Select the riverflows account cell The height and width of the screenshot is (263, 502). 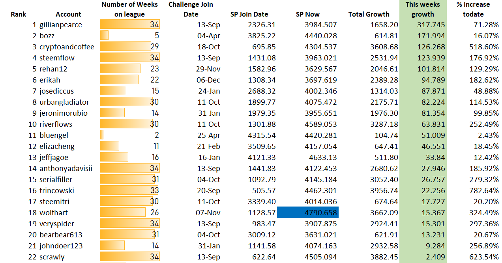click(56, 124)
